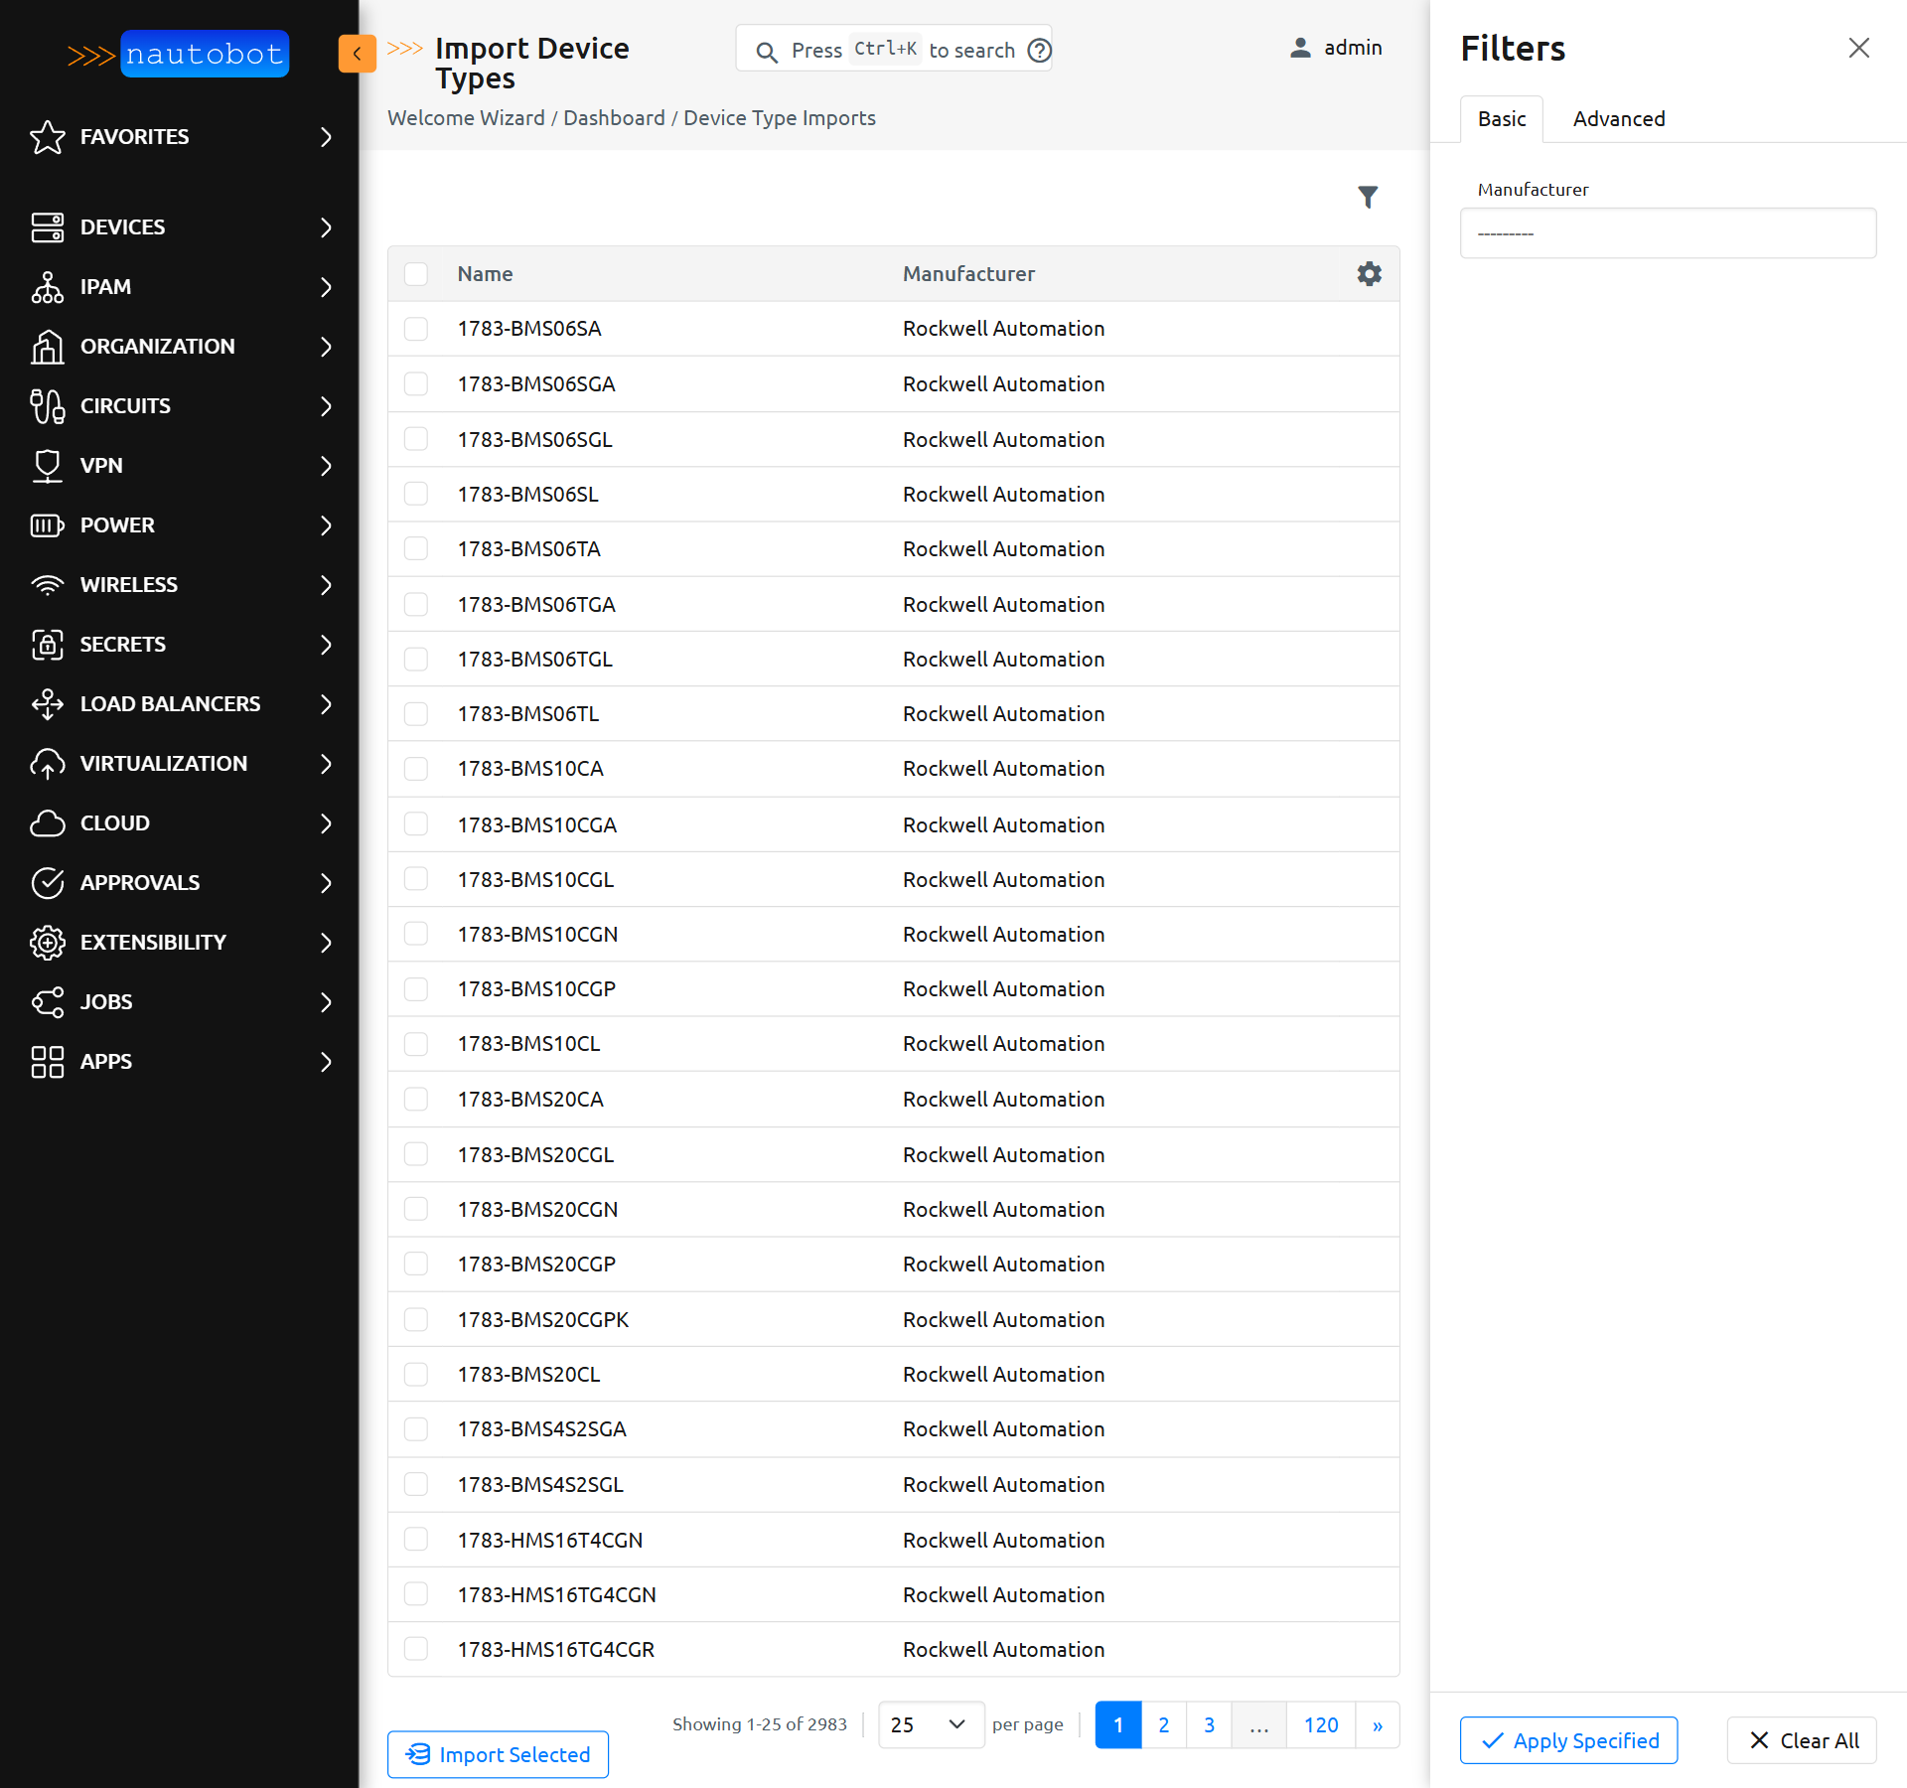Screen dimensions: 1907x1788
Task: Click the Import Selected button
Action: (x=498, y=1754)
